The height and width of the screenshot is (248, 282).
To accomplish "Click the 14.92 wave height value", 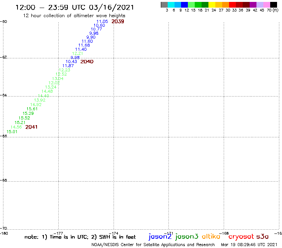I will pos(36,105).
